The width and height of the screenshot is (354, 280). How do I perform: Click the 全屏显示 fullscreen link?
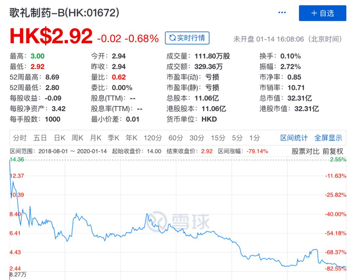(328, 137)
